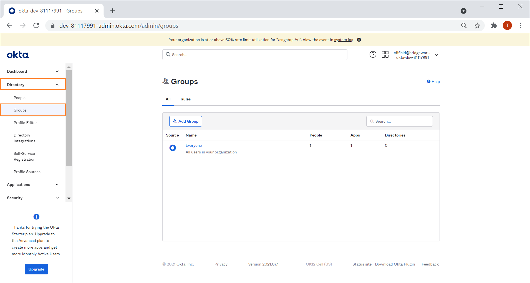Close the okta-dev-81117991 Groups tab

click(x=97, y=11)
